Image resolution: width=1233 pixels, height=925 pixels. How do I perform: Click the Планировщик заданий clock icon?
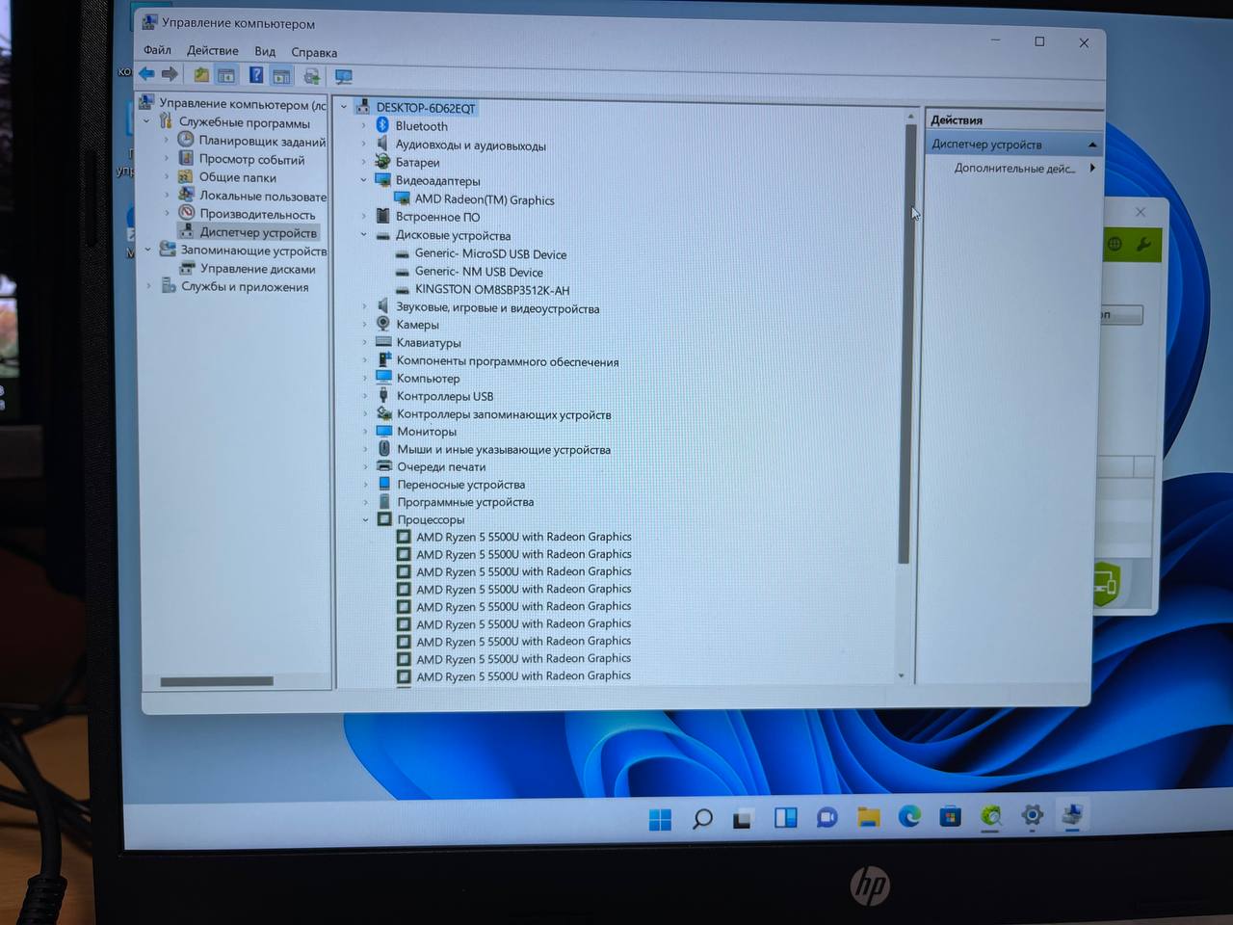click(x=186, y=140)
